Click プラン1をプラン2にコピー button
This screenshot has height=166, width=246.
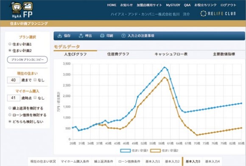tap(27, 60)
